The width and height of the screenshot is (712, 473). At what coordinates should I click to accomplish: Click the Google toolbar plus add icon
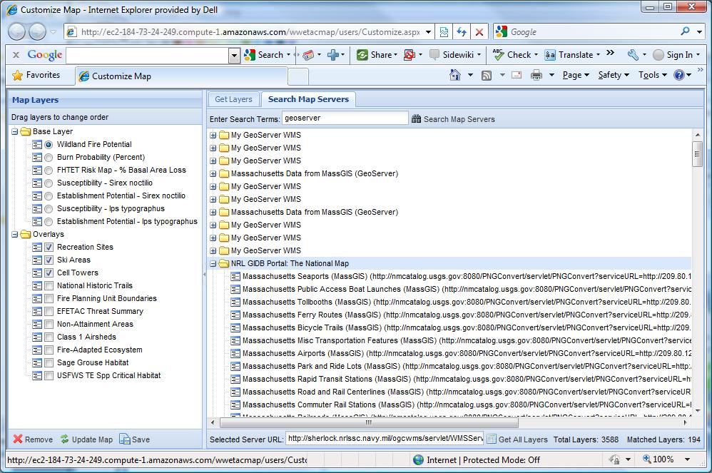(333, 55)
